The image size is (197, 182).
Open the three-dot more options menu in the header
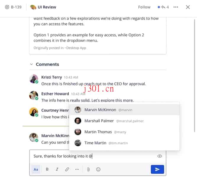[x=176, y=7]
